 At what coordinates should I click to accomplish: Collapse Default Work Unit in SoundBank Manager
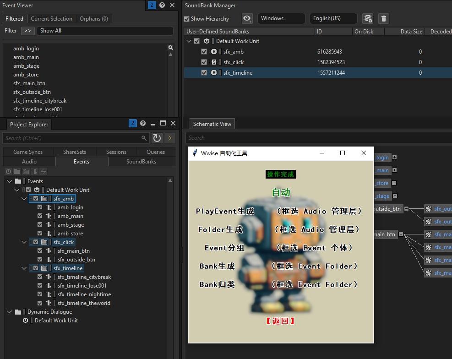coord(189,41)
